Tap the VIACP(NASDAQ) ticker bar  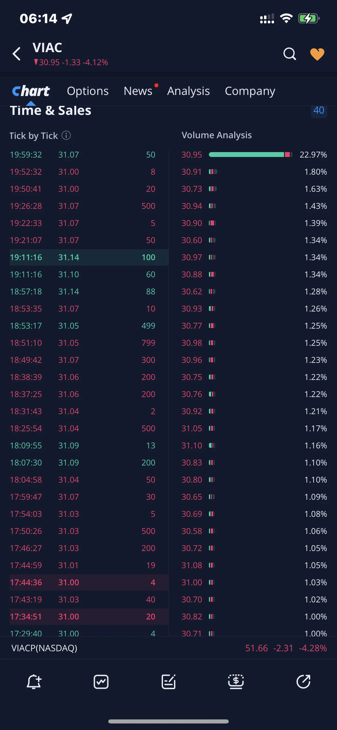point(168,648)
